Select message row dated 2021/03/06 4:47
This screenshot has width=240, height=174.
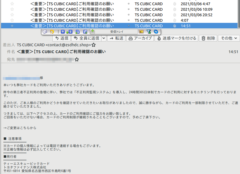click(119, 4)
